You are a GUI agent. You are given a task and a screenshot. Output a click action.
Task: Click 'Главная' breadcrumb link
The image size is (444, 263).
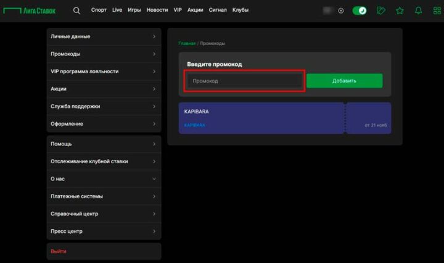point(187,44)
